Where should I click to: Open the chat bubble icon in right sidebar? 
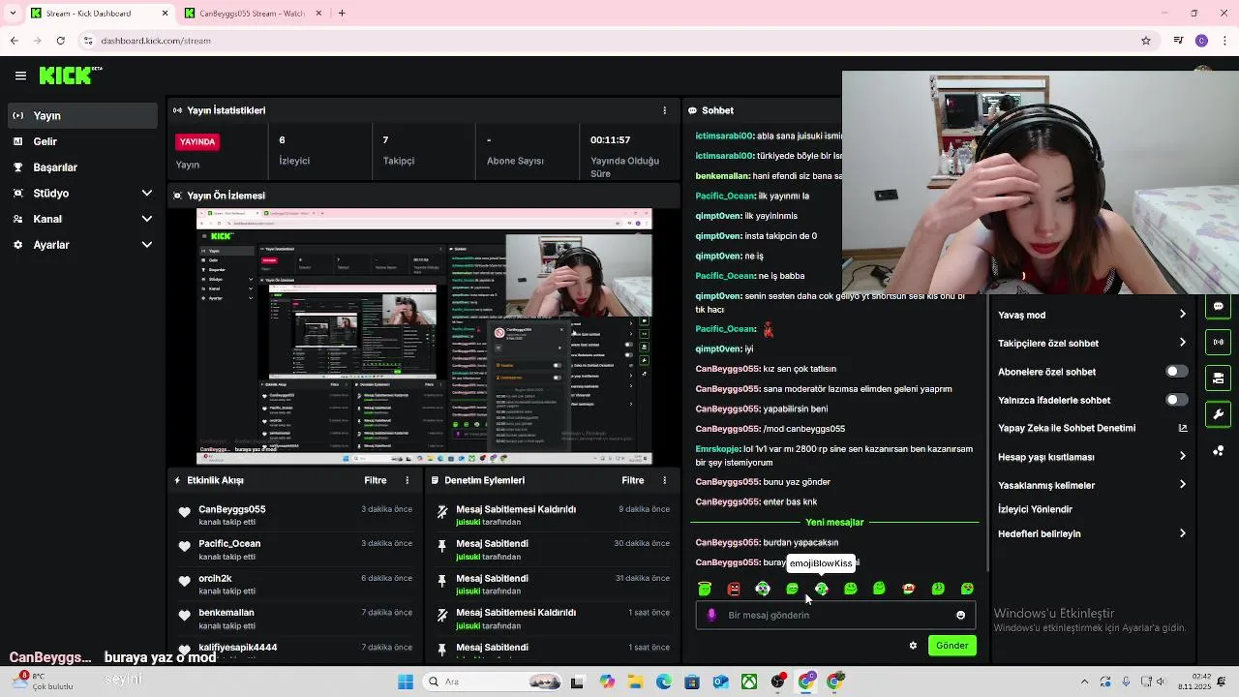tap(1219, 306)
